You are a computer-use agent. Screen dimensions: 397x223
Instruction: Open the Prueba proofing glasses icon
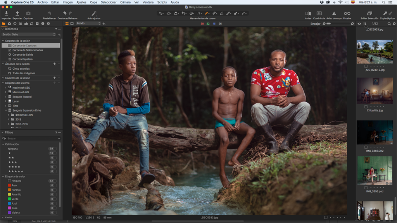click(x=347, y=14)
